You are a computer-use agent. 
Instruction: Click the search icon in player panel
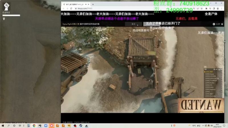tap(214, 69)
